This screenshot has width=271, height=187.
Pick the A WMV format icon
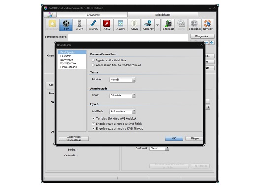121,25
